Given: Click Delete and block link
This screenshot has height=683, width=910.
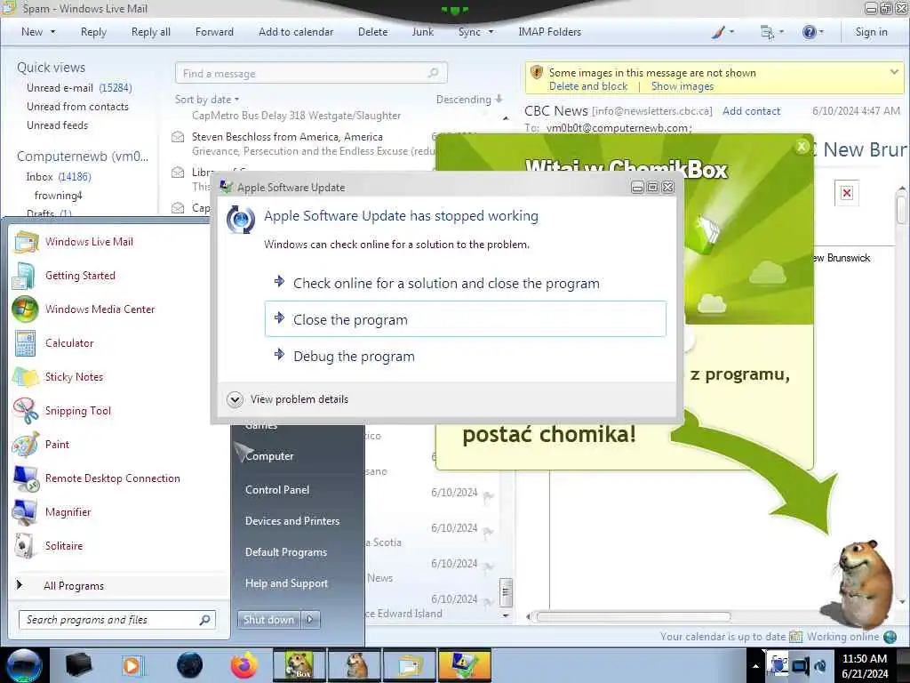Looking at the screenshot, I should click(x=588, y=86).
